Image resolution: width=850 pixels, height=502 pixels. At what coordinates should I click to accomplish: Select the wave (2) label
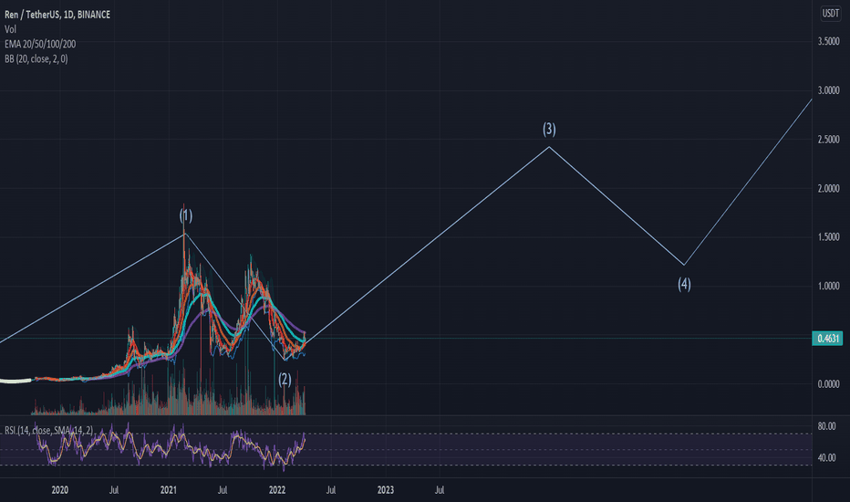pos(285,379)
